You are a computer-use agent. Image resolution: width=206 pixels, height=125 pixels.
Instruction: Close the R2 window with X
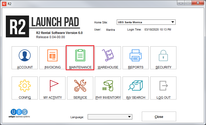[x=198, y=3]
